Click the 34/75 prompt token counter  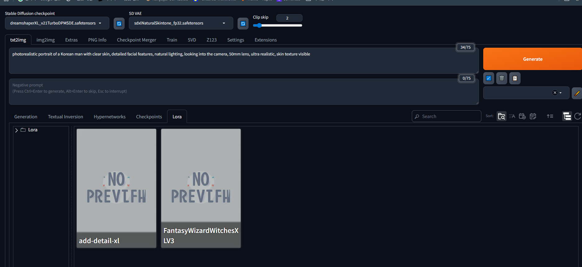tap(465, 47)
